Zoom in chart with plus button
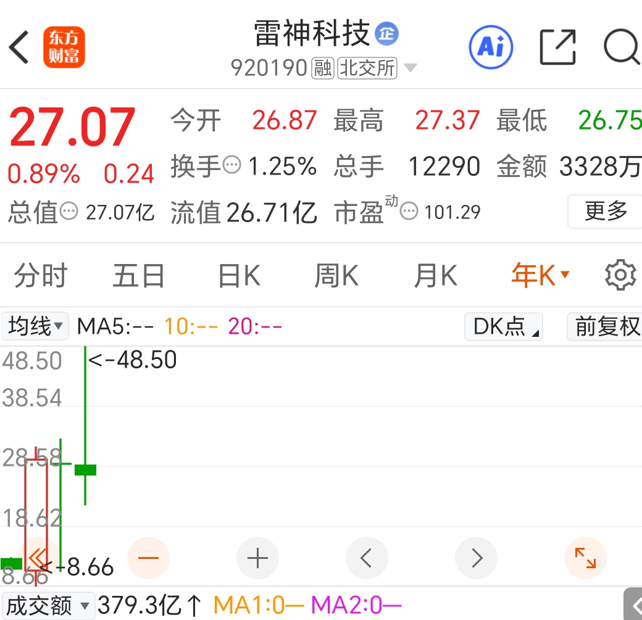642x620 pixels. [x=257, y=558]
